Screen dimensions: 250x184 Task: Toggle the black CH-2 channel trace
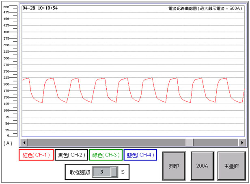[71, 155]
